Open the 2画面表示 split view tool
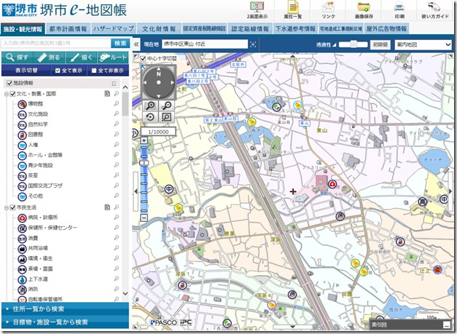This screenshot has height=334, width=457. 257,10
